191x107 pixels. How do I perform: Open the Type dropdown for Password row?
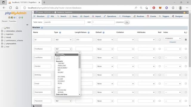point(63,101)
